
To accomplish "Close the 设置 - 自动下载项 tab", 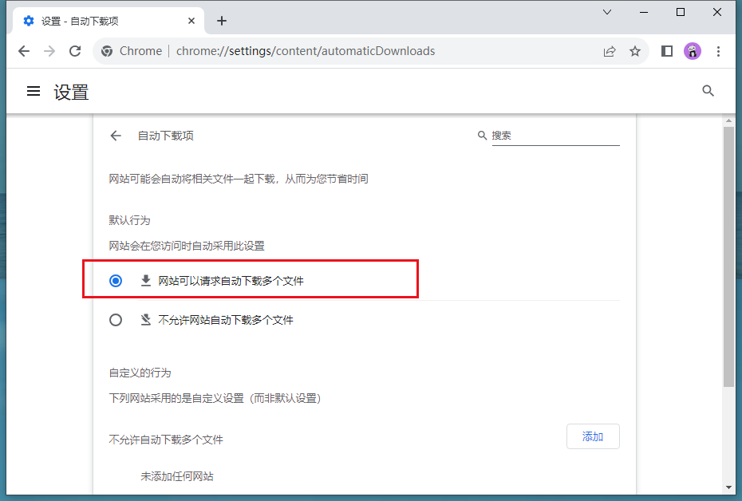I will (x=191, y=21).
